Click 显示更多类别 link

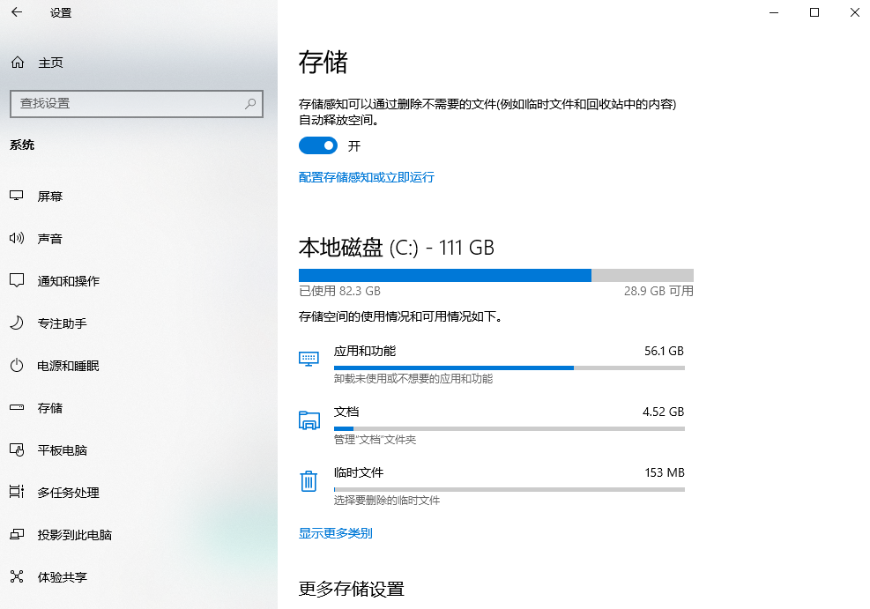click(x=335, y=533)
